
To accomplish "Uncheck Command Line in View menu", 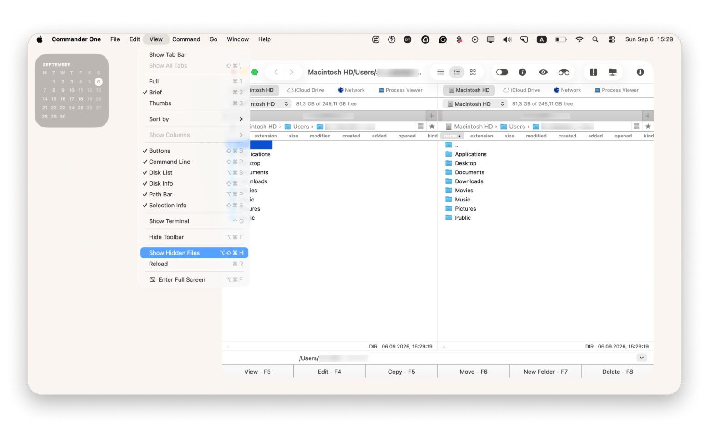I will click(194, 162).
